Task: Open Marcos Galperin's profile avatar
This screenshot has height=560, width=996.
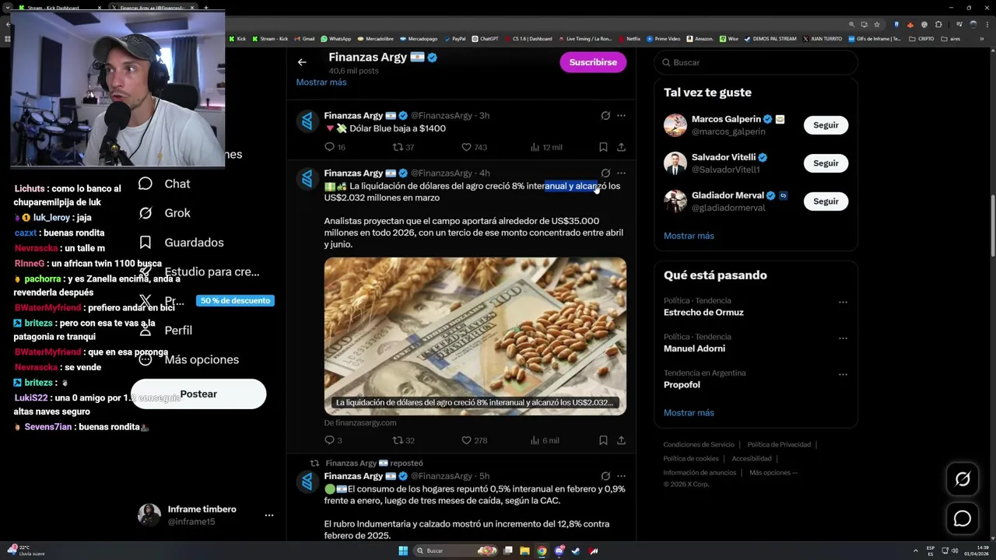Action: [675, 125]
